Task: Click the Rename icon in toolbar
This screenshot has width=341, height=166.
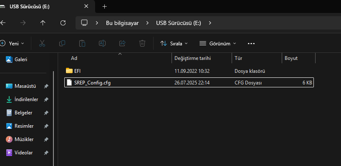Action: pyautogui.click(x=102, y=43)
